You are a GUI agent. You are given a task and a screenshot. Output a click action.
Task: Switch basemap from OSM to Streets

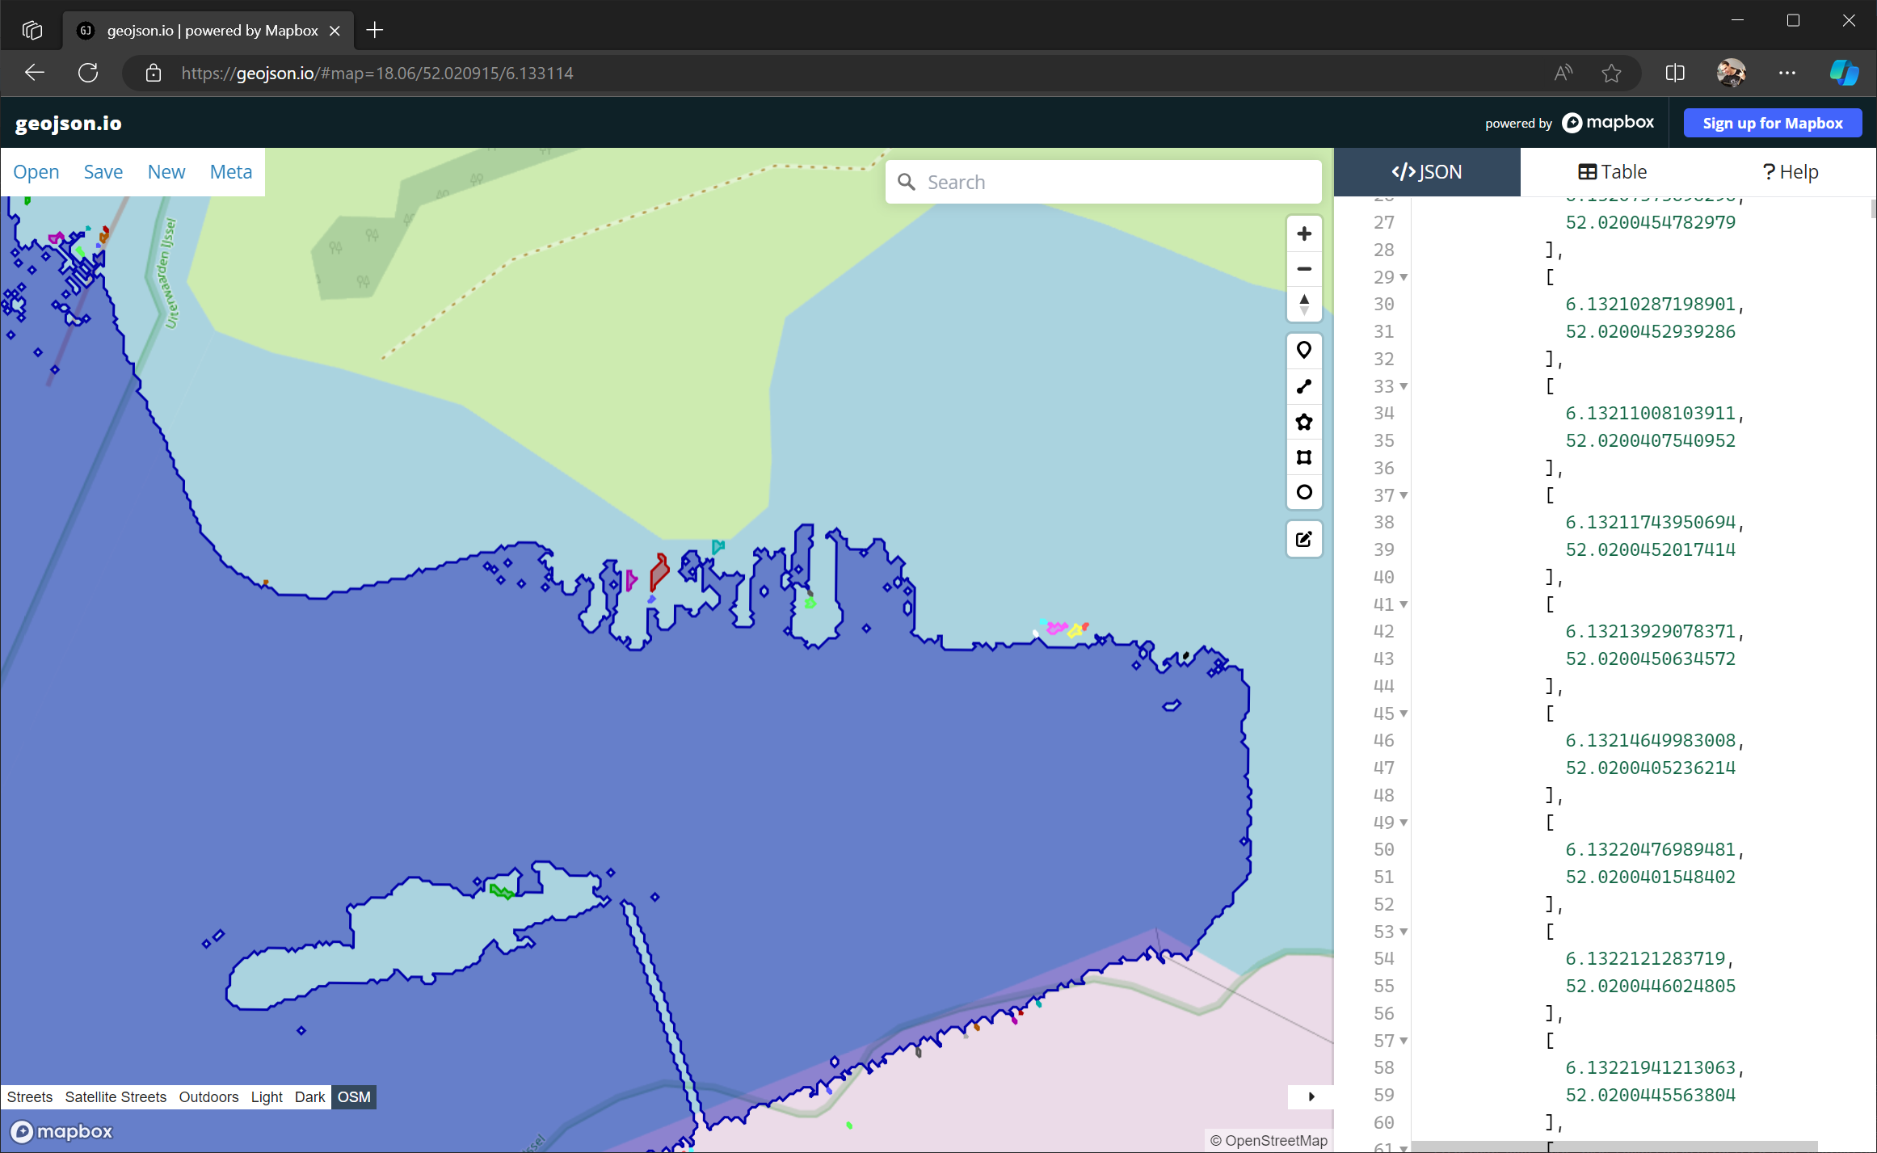tap(29, 1096)
